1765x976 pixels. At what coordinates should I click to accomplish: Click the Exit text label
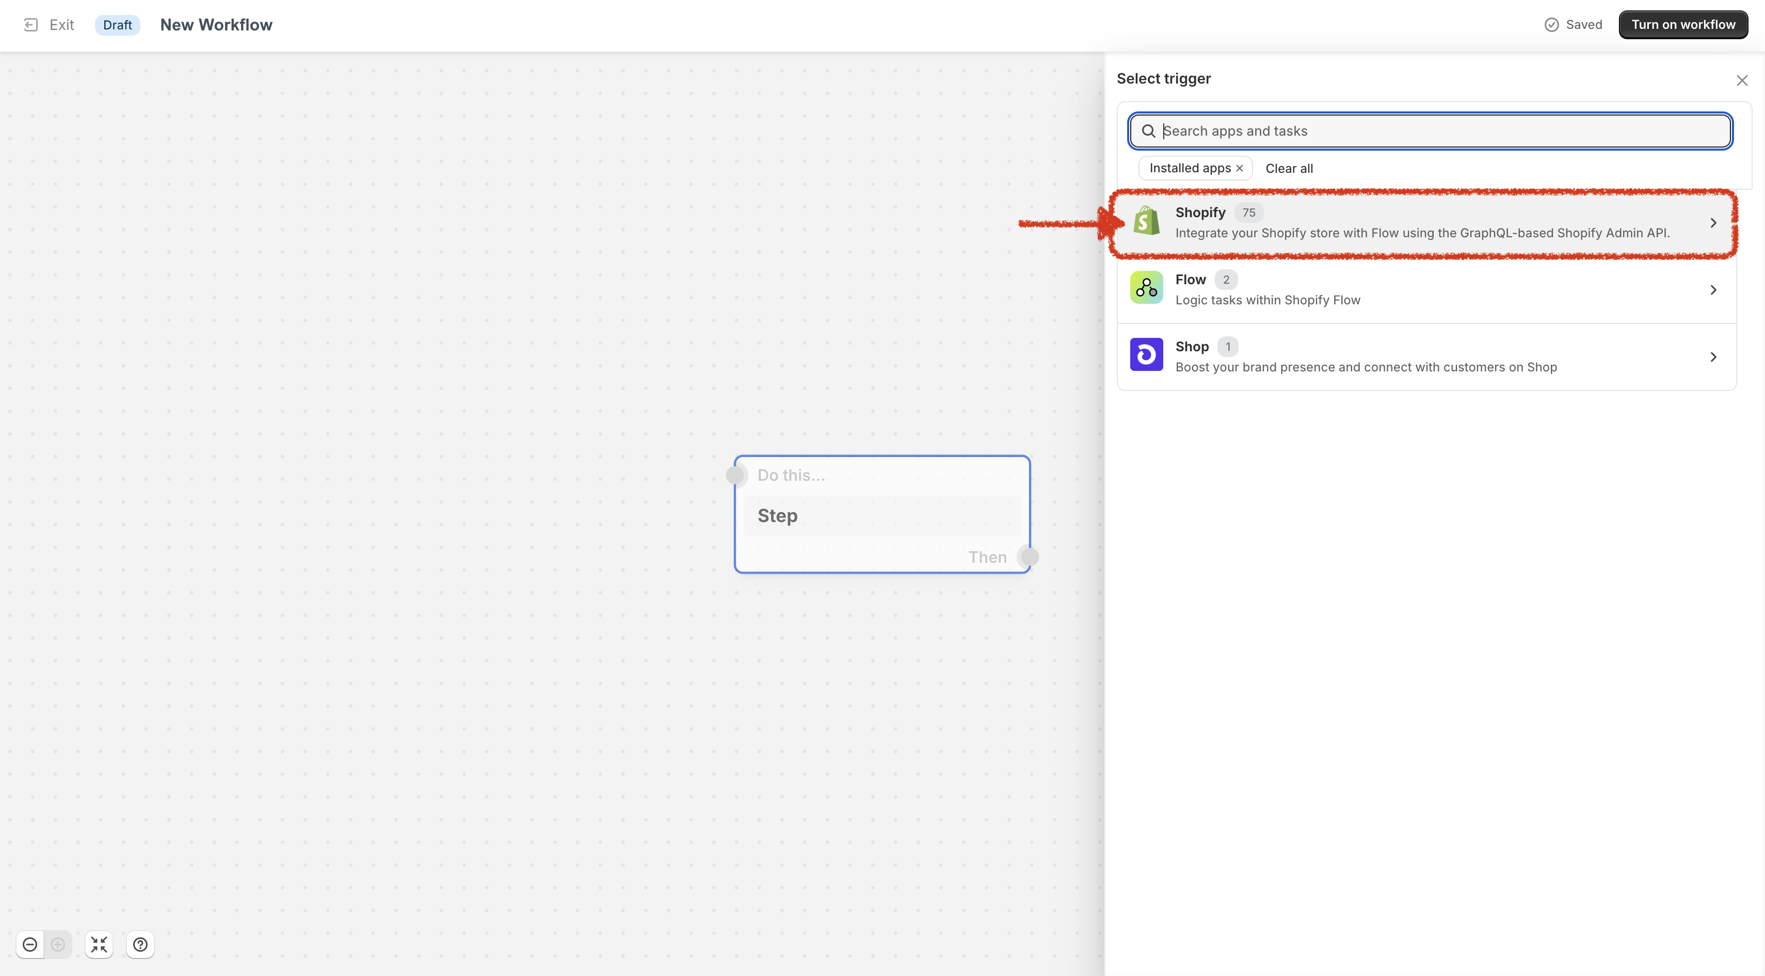61,25
